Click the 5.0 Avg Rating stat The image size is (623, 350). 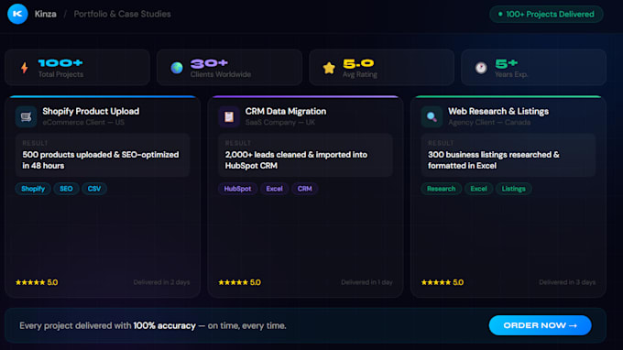(382, 68)
